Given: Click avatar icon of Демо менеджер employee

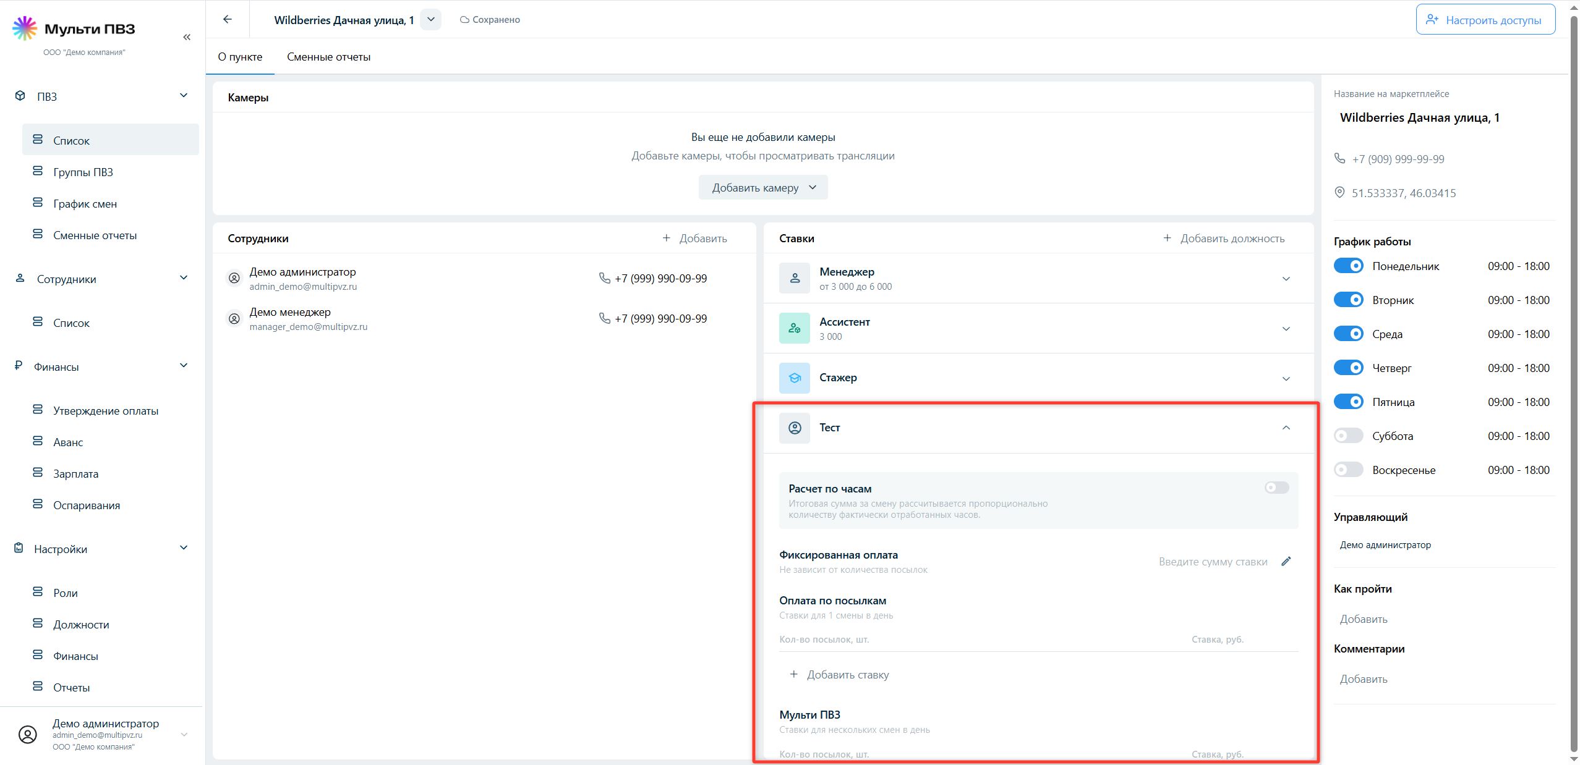Looking at the screenshot, I should pyautogui.click(x=234, y=318).
